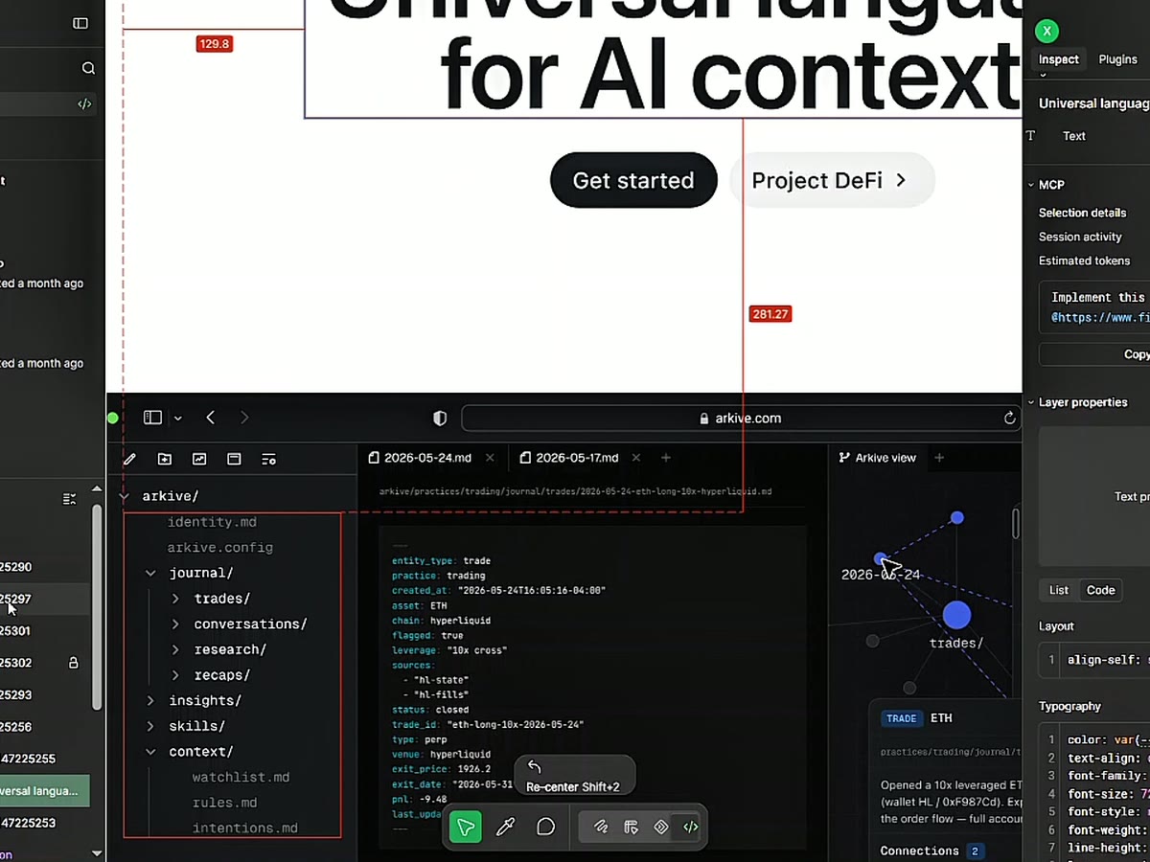Open the 2026-05-17.md tab
This screenshot has height=862, width=1150.
[x=569, y=458]
